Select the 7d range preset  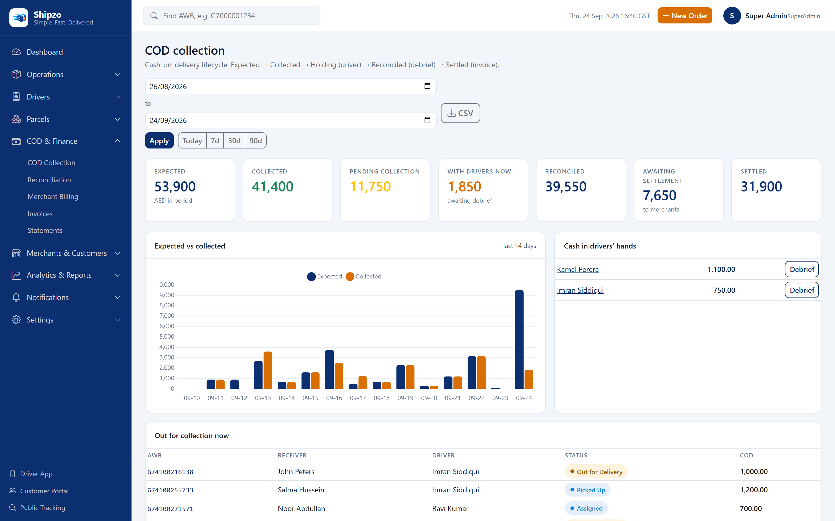pyautogui.click(x=215, y=141)
